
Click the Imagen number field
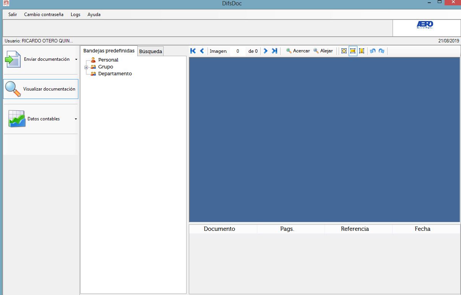[x=238, y=51]
